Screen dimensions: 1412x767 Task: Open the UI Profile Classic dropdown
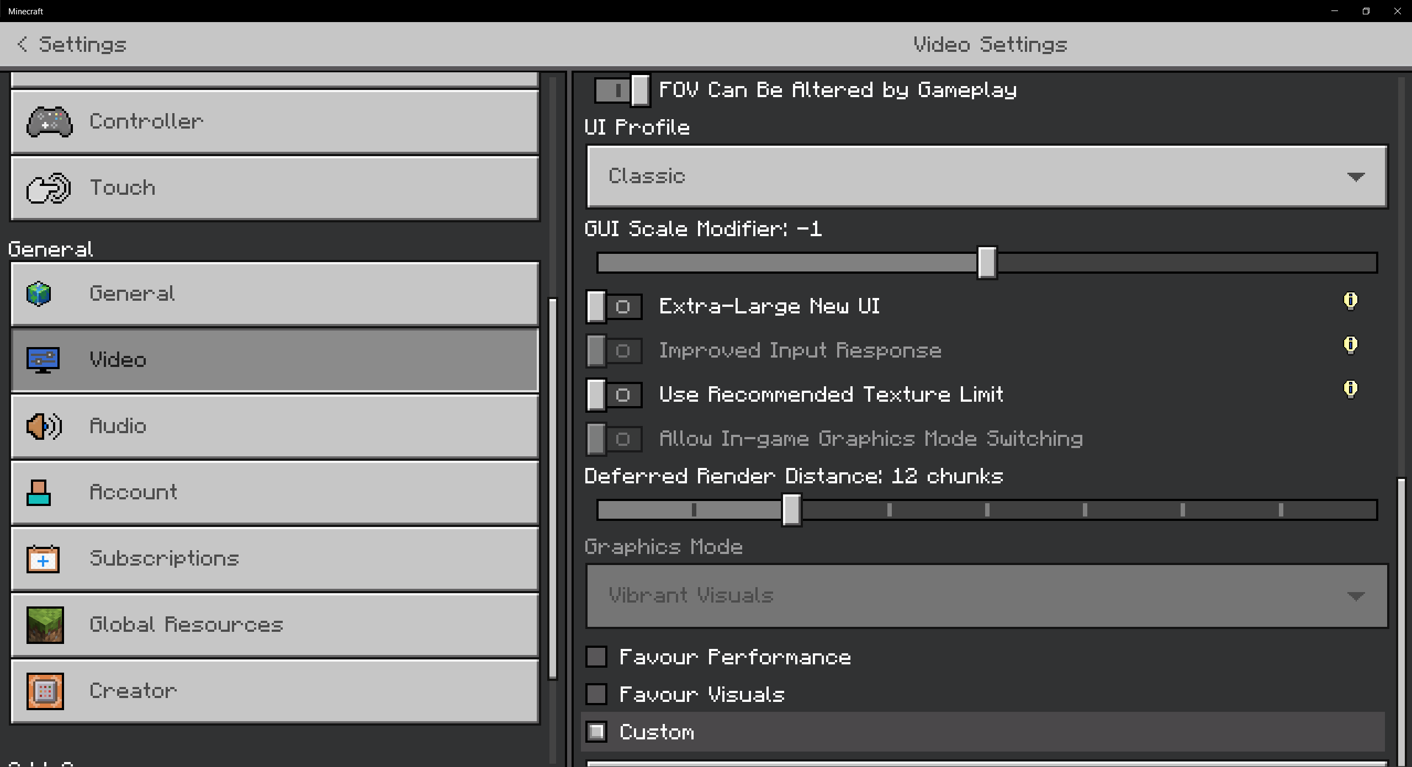[x=986, y=177]
